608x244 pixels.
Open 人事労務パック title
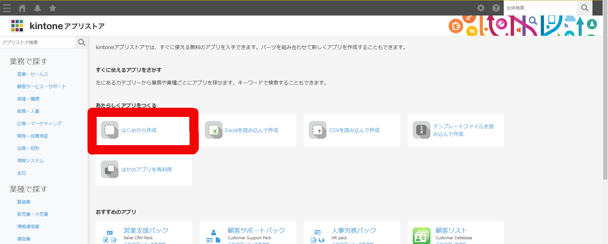pos(354,230)
